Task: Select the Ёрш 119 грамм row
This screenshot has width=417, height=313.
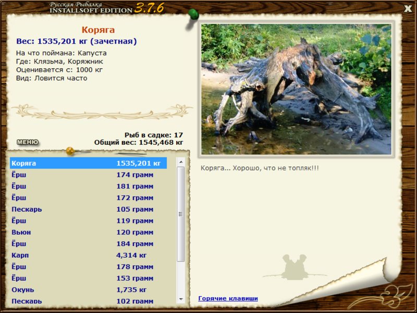Action: 88,221
